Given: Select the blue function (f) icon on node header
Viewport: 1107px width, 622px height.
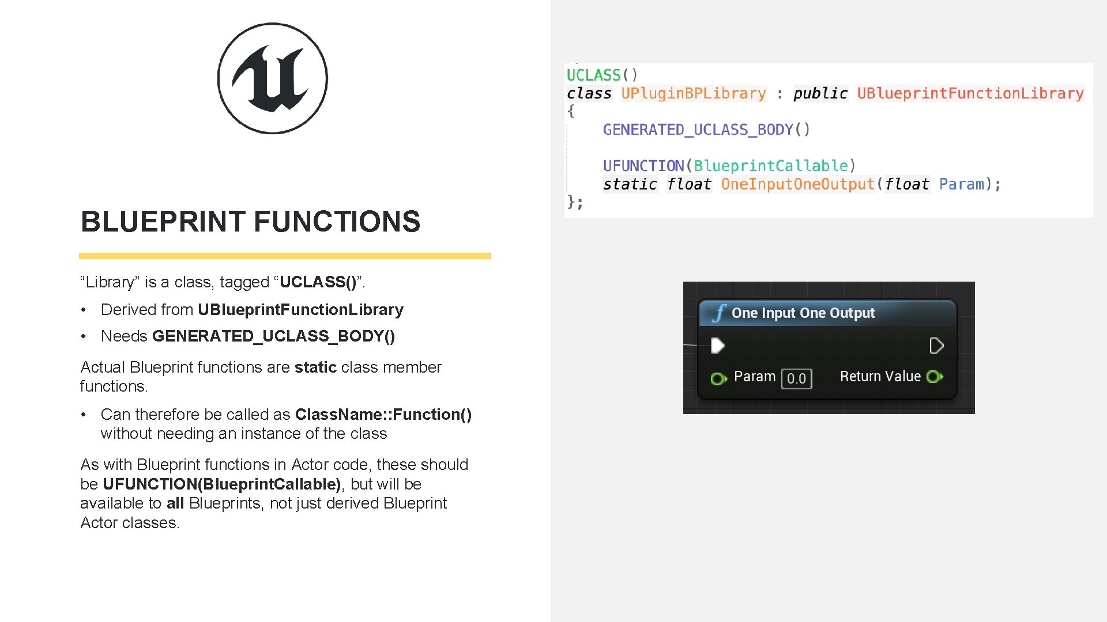Looking at the screenshot, I should click(719, 313).
